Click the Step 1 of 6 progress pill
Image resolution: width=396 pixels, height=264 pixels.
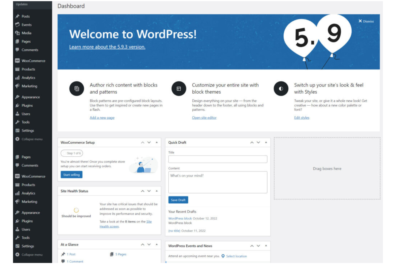point(72,153)
